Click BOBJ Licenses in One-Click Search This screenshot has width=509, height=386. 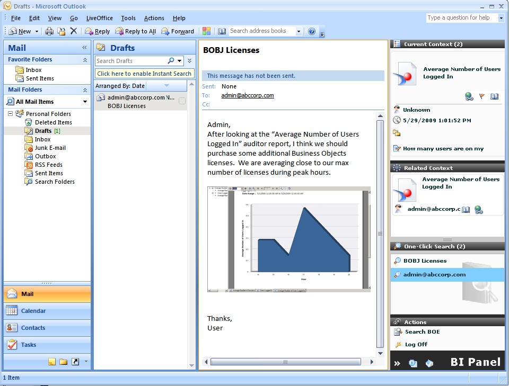click(x=425, y=261)
